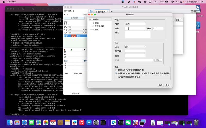
Task: Open the 方法 authentication method dropdown
Action: click(135, 47)
